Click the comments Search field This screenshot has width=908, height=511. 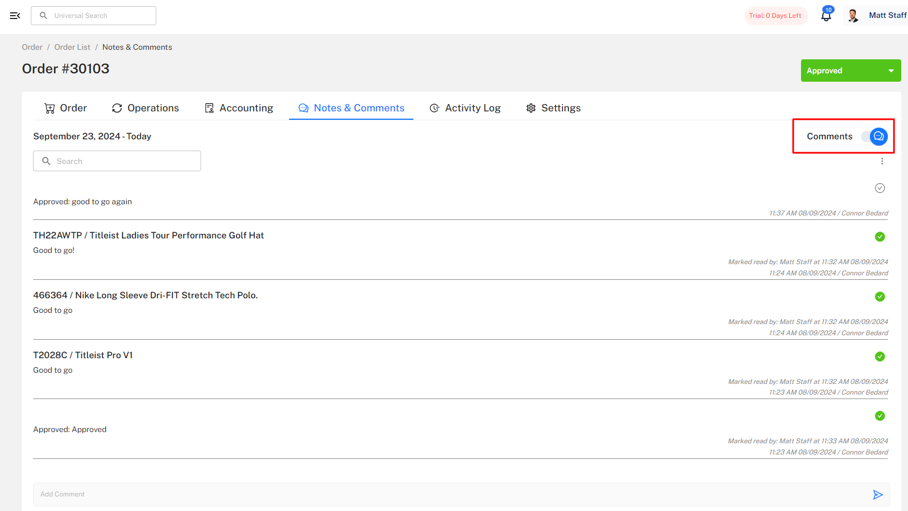(x=117, y=161)
